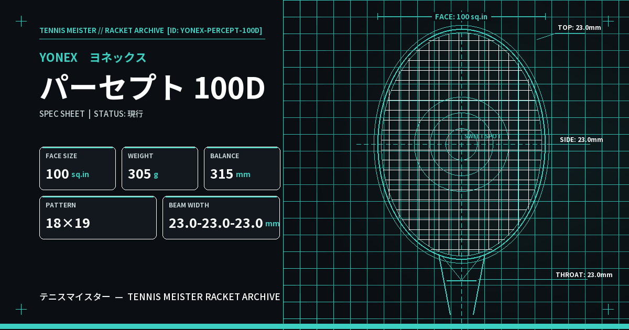Image resolution: width=629 pixels, height=330 pixels.
Task: Select the WEIGHT 305 g card
Action: point(160,168)
